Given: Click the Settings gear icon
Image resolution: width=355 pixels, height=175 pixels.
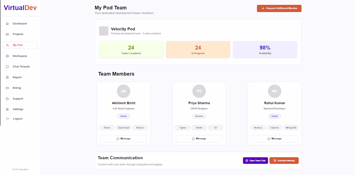Looking at the screenshot, I should click(7, 109).
